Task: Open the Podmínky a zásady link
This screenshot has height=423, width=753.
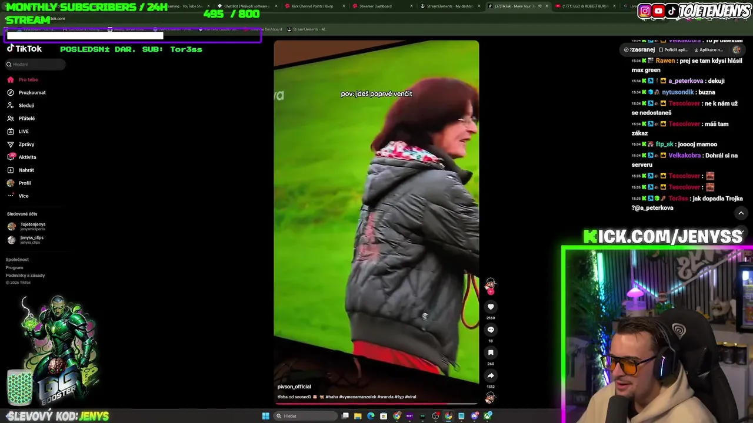Action: coord(25,275)
